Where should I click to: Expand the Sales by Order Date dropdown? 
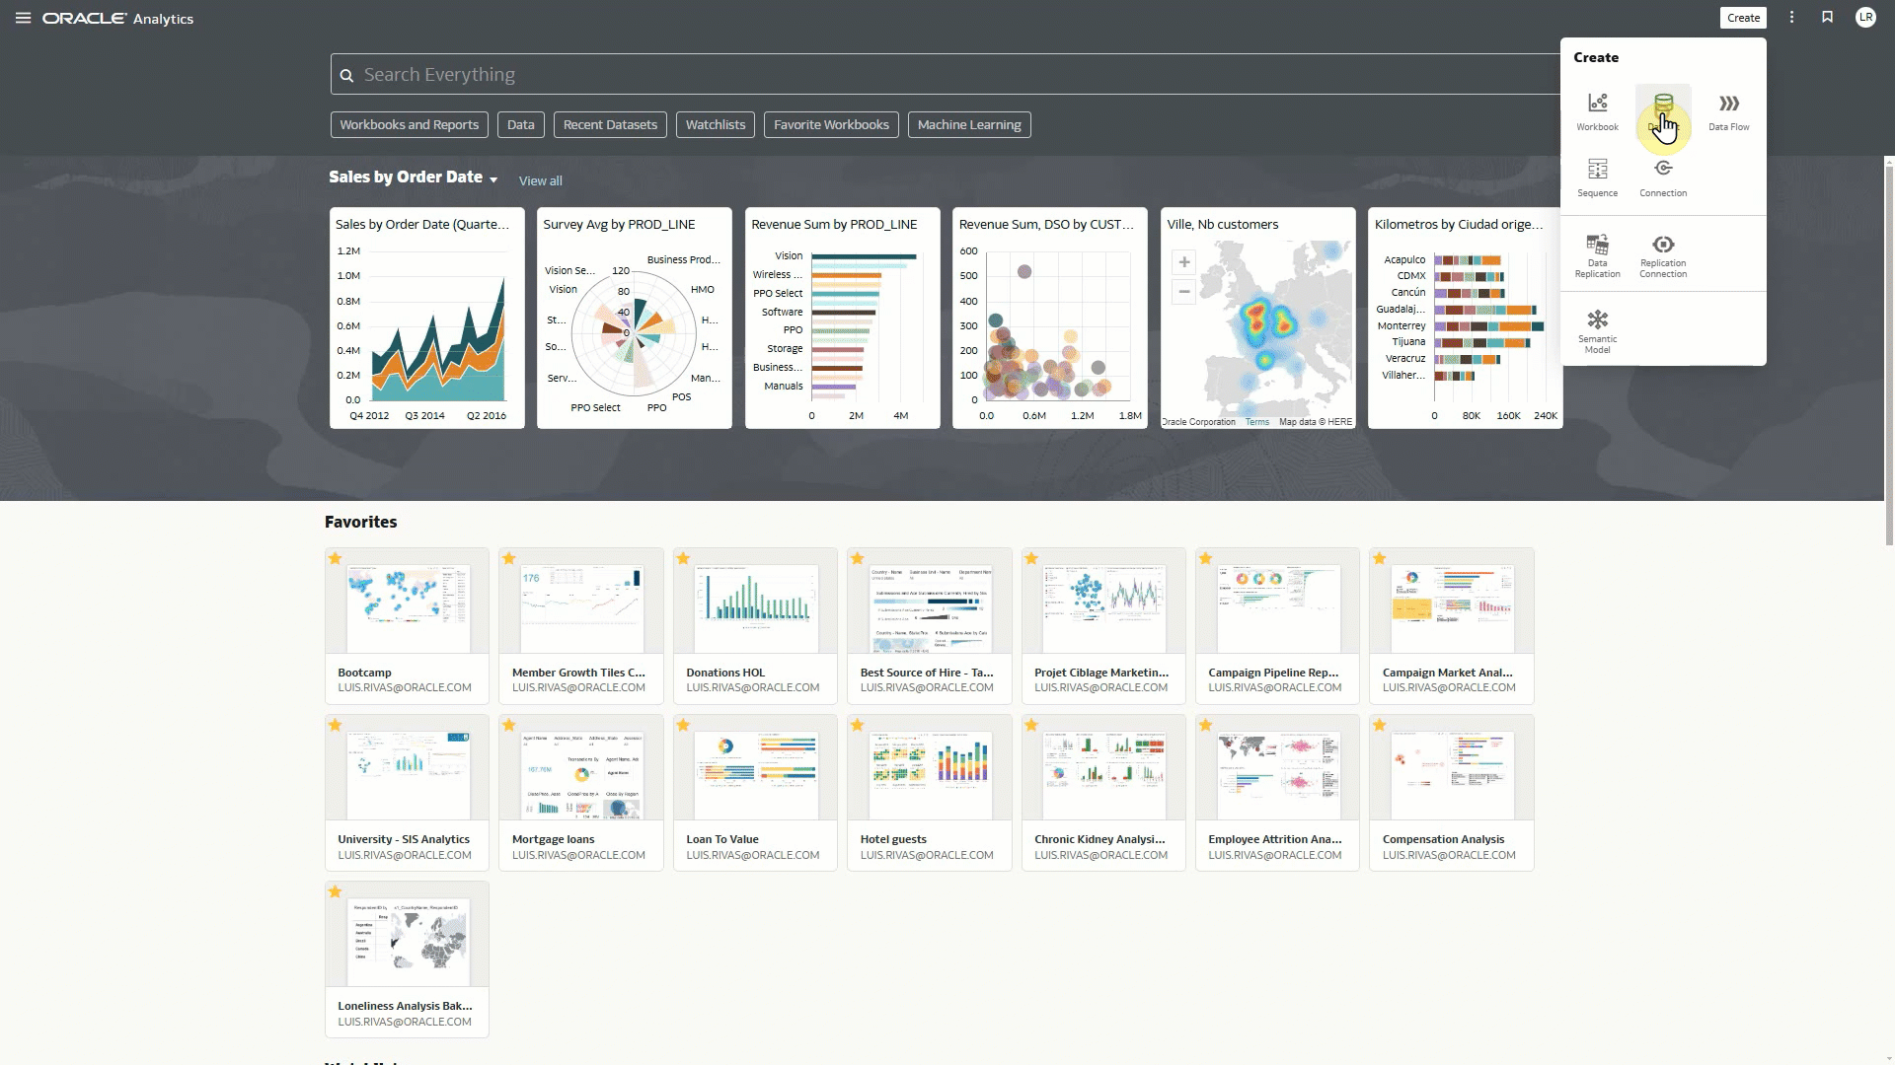coord(493,180)
